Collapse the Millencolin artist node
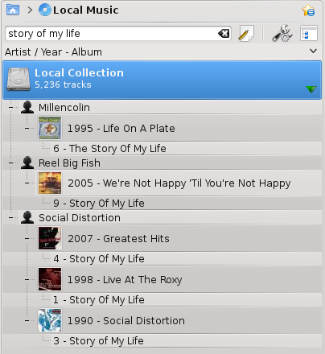325x354 pixels. [10, 107]
